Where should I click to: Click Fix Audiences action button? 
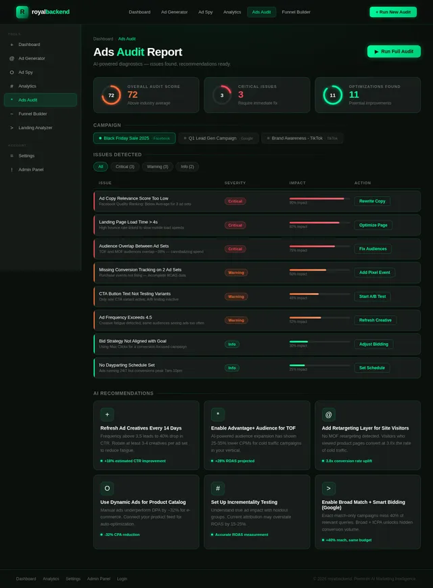pyautogui.click(x=373, y=249)
